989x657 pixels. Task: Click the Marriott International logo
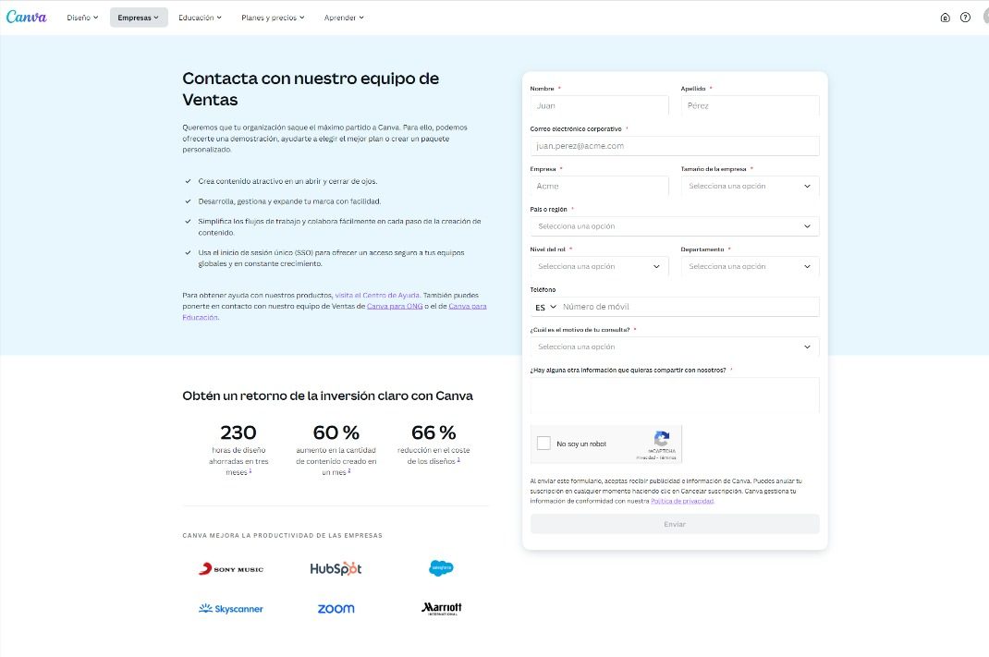click(x=441, y=608)
